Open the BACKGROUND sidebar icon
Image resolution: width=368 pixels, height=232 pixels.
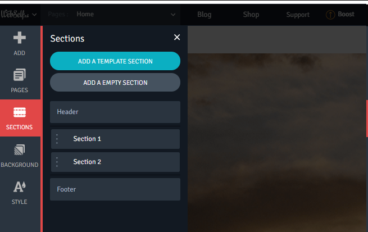click(x=19, y=150)
